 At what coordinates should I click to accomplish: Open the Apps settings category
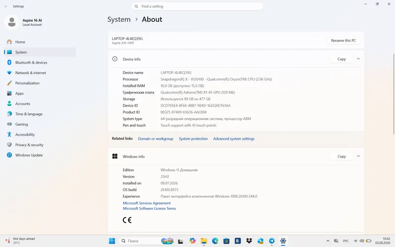[x=40, y=93]
